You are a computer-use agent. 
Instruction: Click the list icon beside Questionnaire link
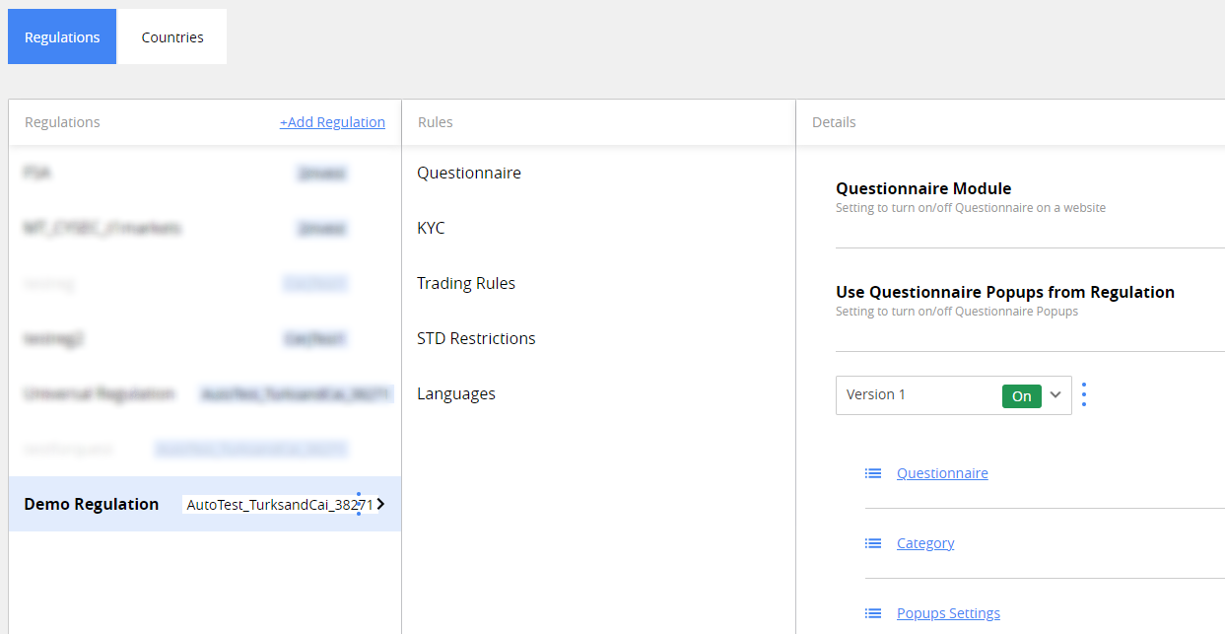coord(873,472)
